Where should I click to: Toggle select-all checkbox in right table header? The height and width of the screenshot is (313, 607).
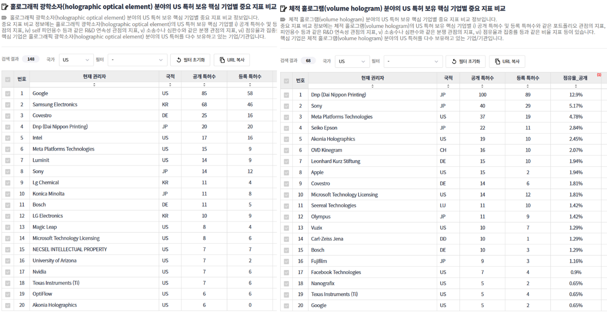pos(286,81)
